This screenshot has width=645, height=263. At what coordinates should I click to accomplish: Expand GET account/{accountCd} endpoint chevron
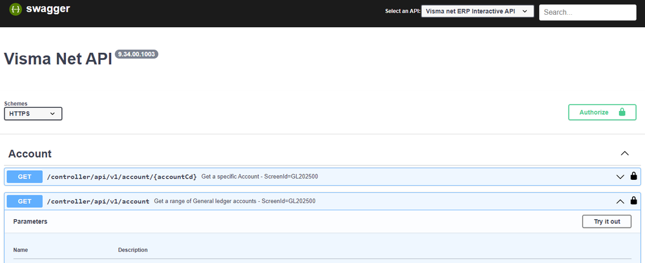[620, 177]
